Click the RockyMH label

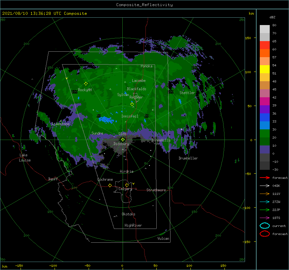pyautogui.click(x=85, y=90)
